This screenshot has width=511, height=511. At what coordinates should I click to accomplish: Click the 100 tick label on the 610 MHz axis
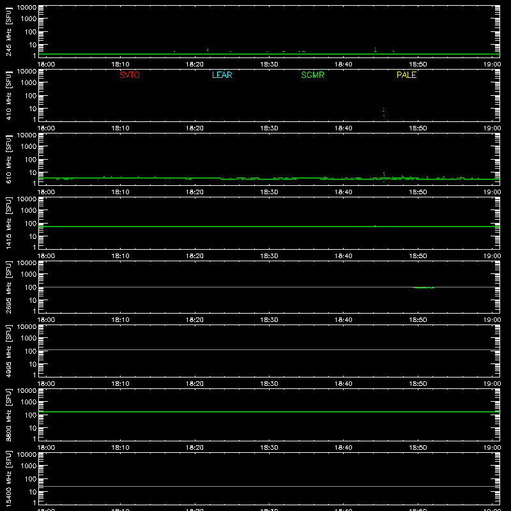click(31, 160)
